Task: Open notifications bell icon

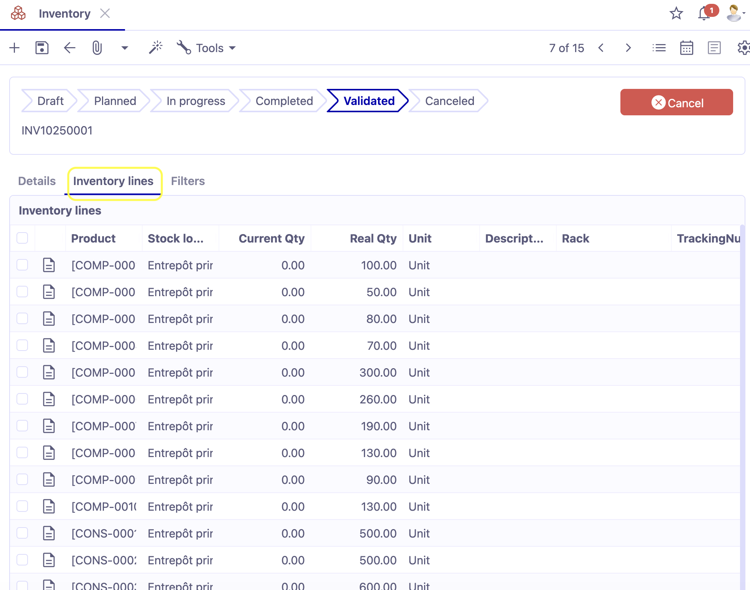Action: pyautogui.click(x=704, y=13)
